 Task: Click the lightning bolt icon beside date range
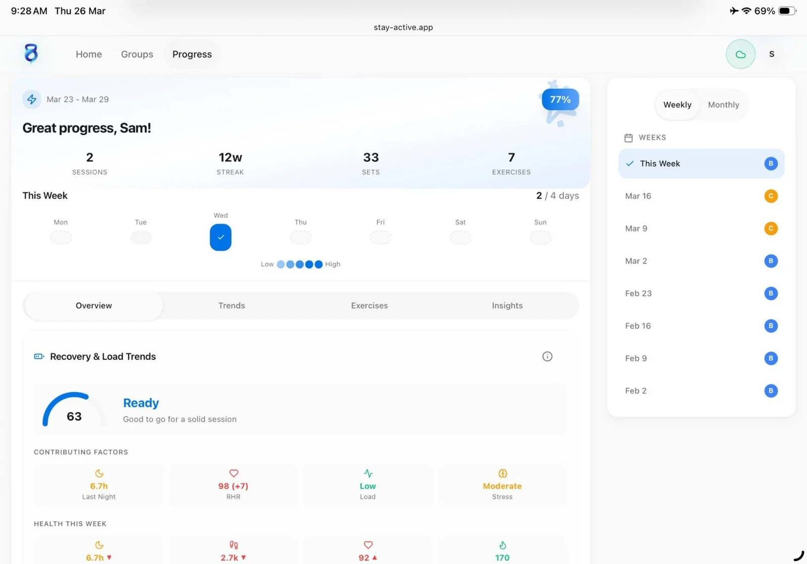32,99
